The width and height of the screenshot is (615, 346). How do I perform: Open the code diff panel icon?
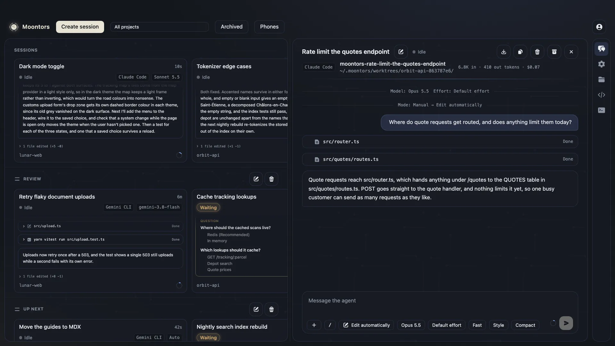coord(601,95)
